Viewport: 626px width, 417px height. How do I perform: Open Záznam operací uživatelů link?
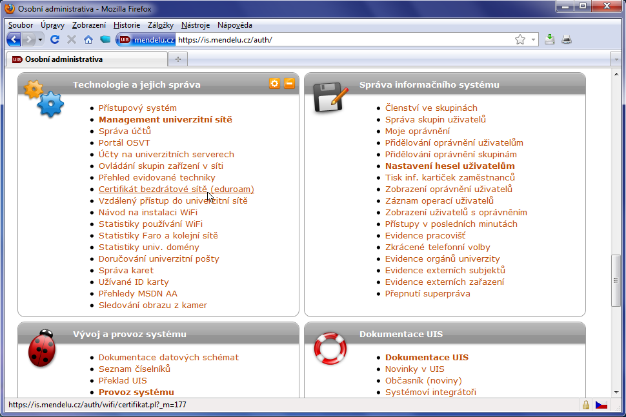click(x=439, y=201)
